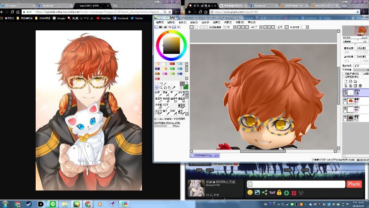
Task: Open the paint effect dropdown in SAI
Action: click(x=361, y=56)
